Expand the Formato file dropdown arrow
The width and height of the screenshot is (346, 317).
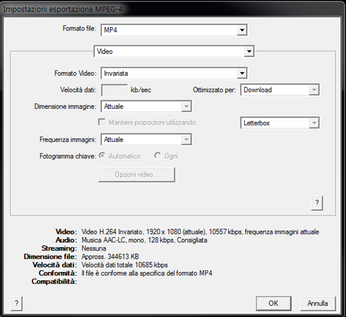point(242,30)
